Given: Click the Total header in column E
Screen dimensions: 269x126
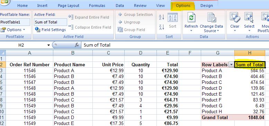Looking at the screenshot, I should [x=168, y=65].
